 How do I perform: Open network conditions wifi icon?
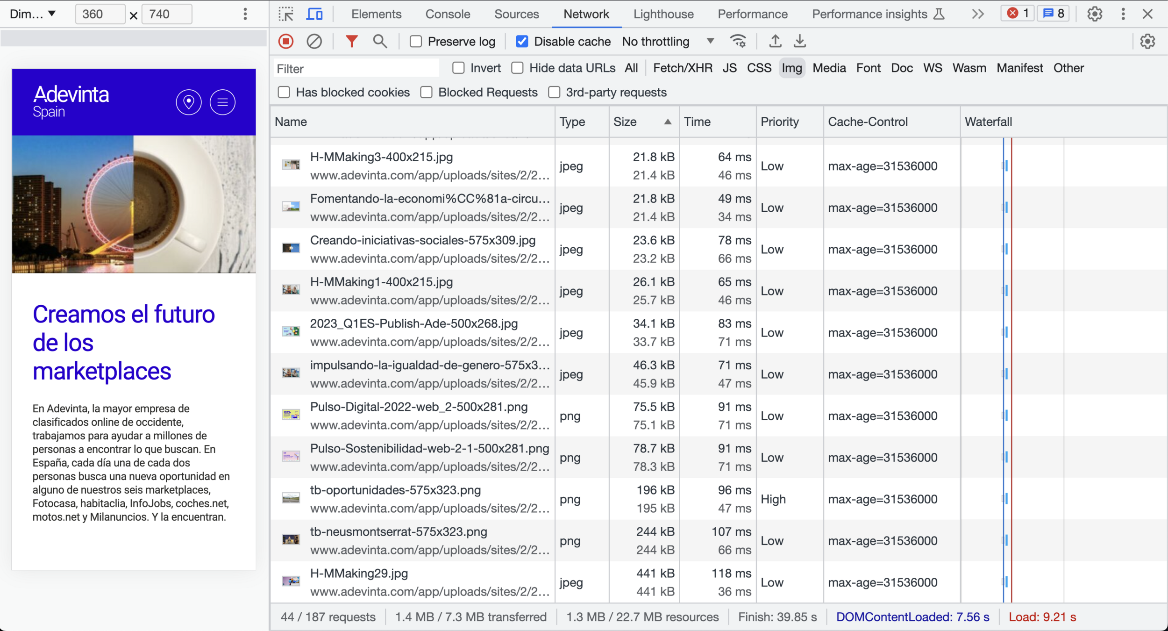click(x=738, y=42)
